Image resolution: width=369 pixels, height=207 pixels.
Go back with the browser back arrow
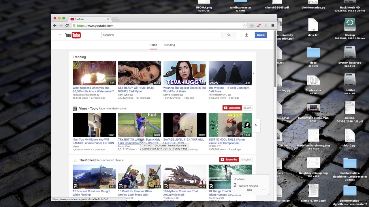(55, 26)
